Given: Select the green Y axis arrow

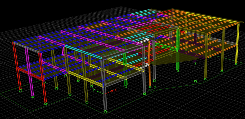Looking at the screenshot, I should click(x=100, y=92).
